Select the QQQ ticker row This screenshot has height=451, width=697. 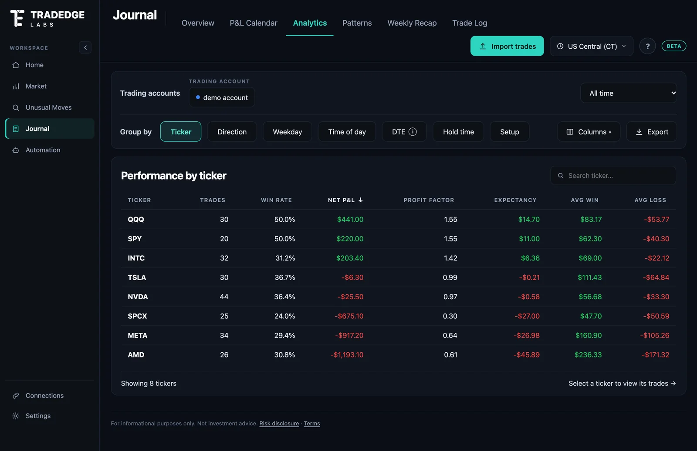[399, 220]
